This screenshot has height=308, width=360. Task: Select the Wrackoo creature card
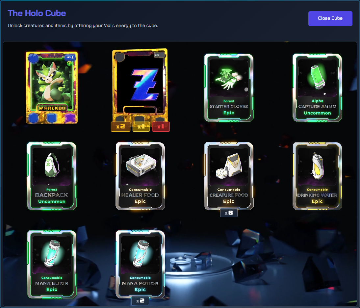(x=52, y=88)
